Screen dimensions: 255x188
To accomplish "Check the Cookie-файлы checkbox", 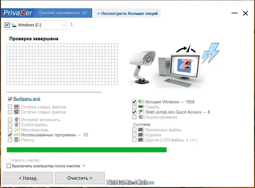I will pyautogui.click(x=10, y=125).
